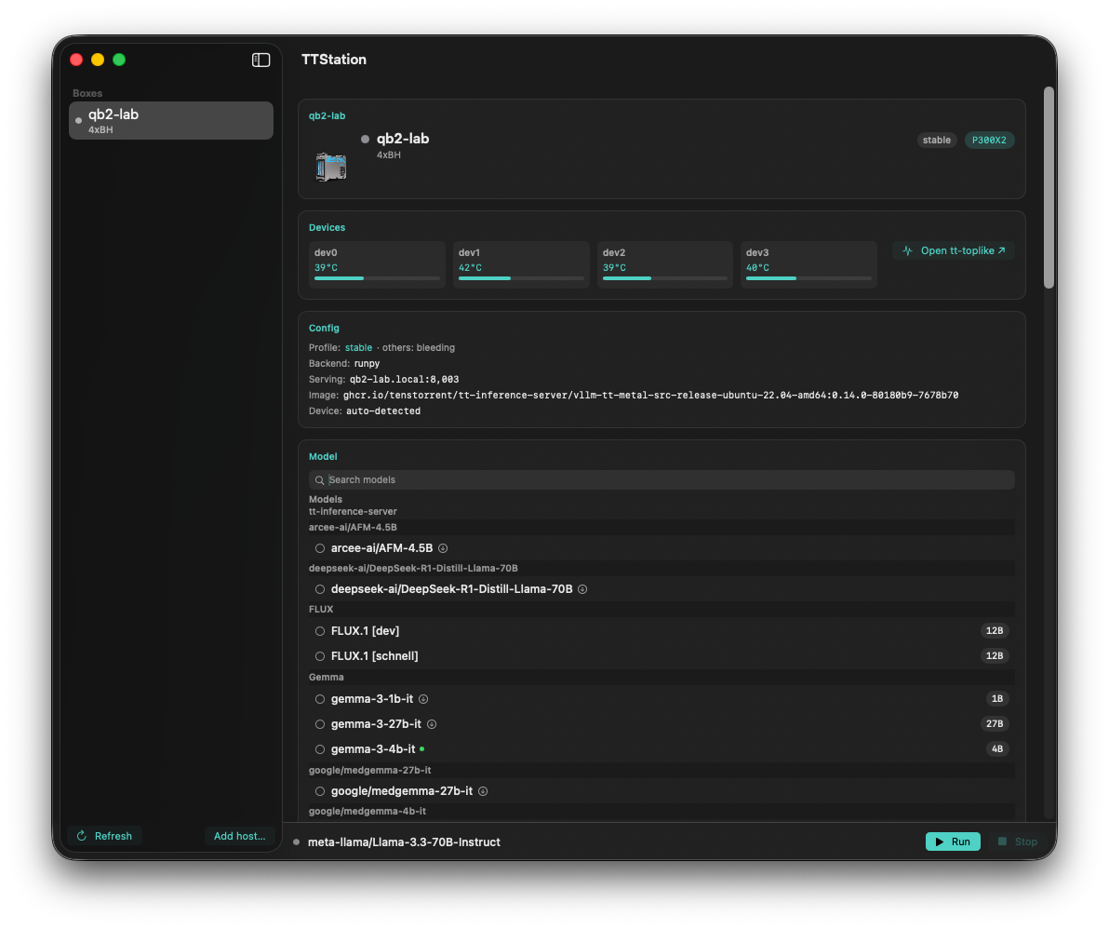The height and width of the screenshot is (929, 1109).
Task: Toggle the sidebar panel icon
Action: click(x=261, y=61)
